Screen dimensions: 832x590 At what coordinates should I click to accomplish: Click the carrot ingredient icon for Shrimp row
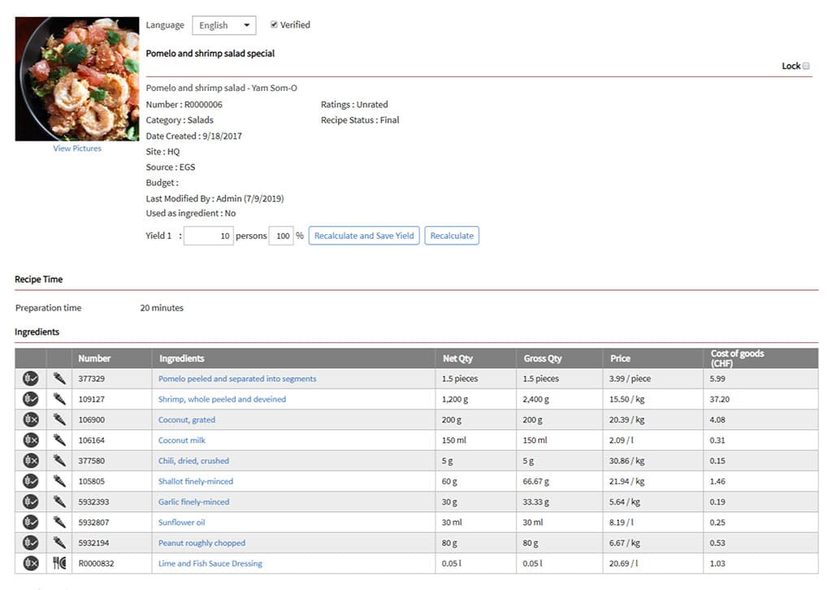coord(59,399)
